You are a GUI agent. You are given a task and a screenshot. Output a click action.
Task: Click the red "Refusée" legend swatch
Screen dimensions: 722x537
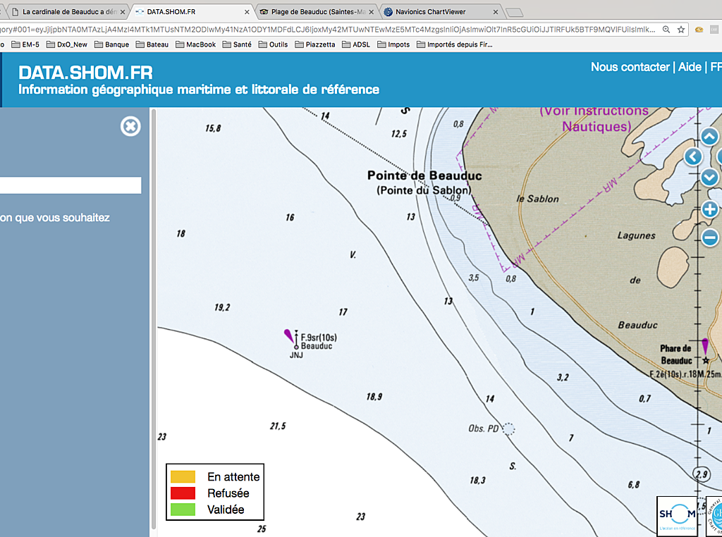coord(183,493)
